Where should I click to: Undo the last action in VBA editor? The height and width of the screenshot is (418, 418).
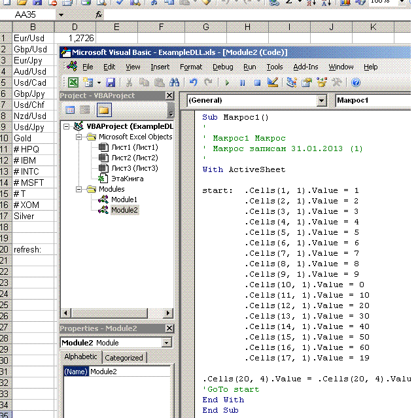tap(193, 82)
